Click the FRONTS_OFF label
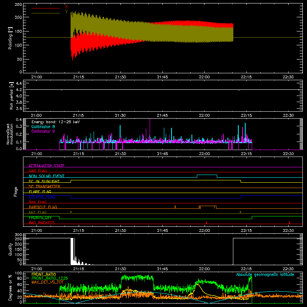The image size is (307, 307). coord(40,218)
